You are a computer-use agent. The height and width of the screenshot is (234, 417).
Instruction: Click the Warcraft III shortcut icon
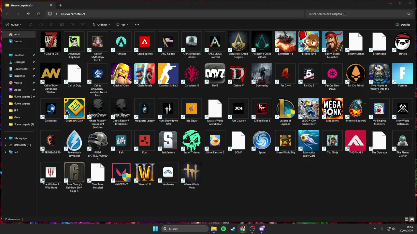[x=145, y=172]
